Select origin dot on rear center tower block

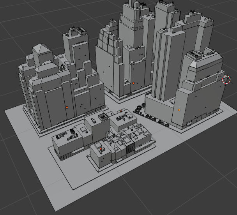[133, 83]
